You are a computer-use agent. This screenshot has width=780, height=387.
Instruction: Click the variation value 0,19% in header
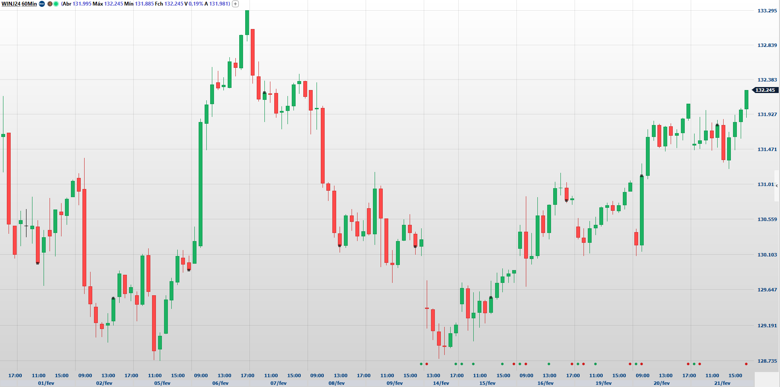coord(196,4)
